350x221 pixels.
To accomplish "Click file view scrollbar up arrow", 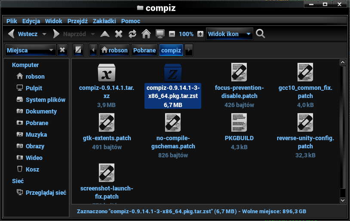I will point(343,62).
